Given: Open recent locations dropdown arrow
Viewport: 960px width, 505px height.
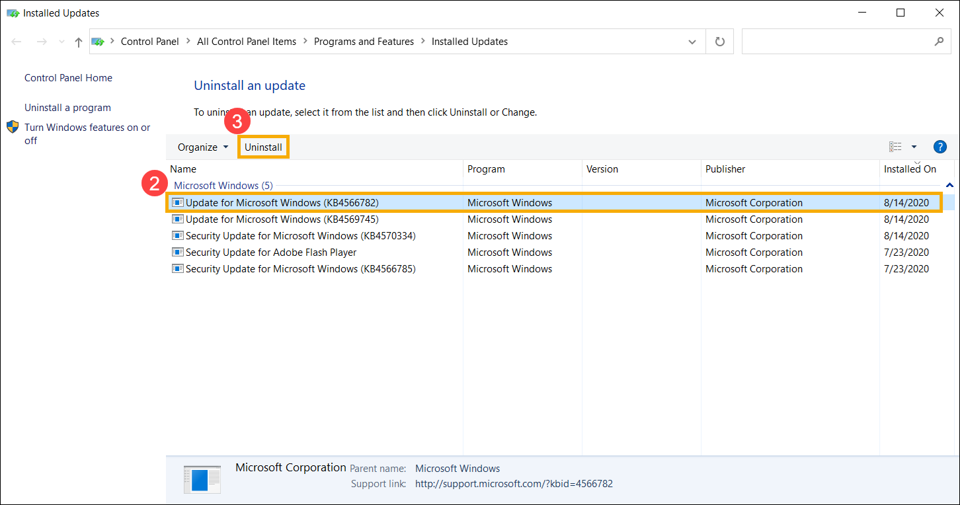Looking at the screenshot, I should 61,42.
